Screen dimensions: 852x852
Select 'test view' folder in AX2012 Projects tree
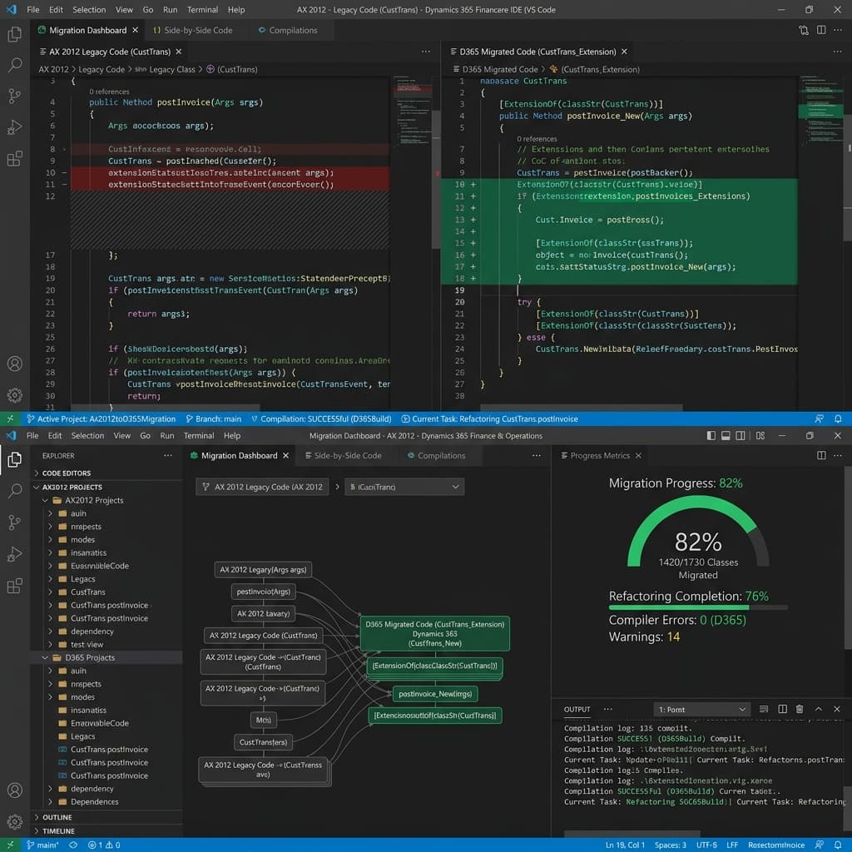tap(87, 645)
